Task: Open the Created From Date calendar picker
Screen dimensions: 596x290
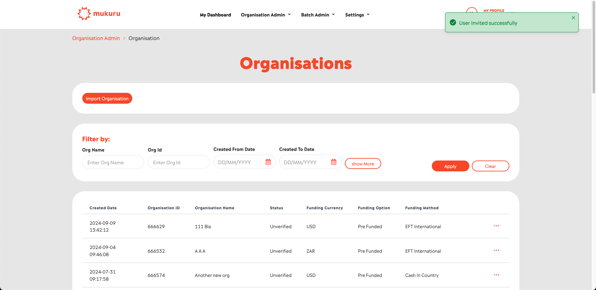Action: 268,162
